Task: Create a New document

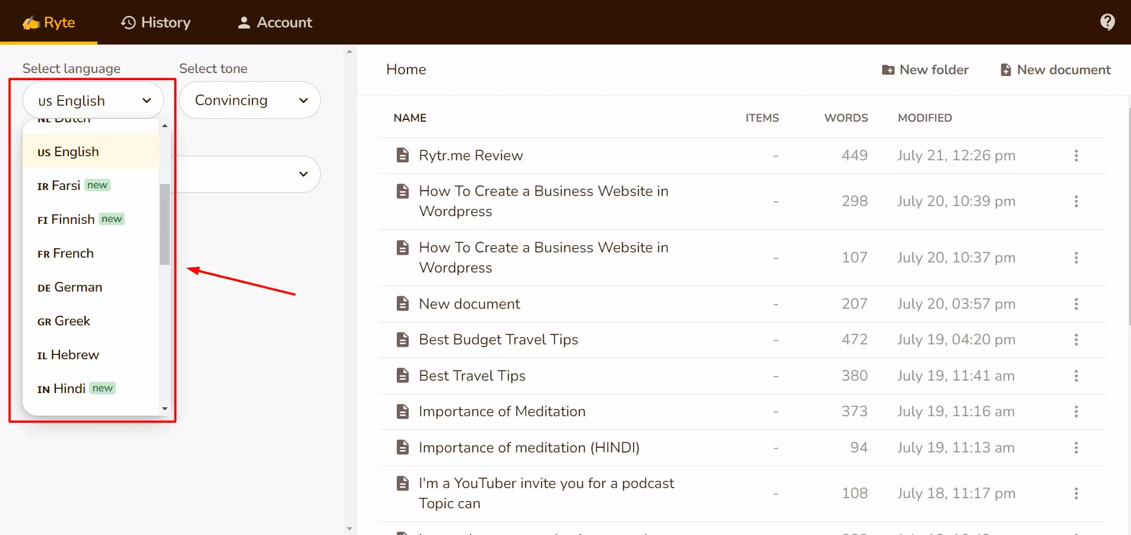Action: (x=1055, y=70)
